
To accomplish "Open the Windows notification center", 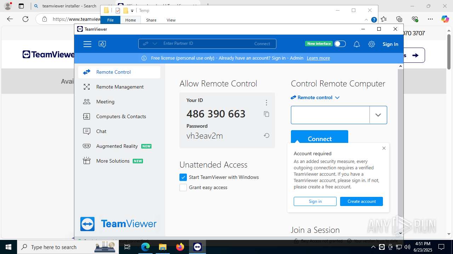I will point(442,247).
